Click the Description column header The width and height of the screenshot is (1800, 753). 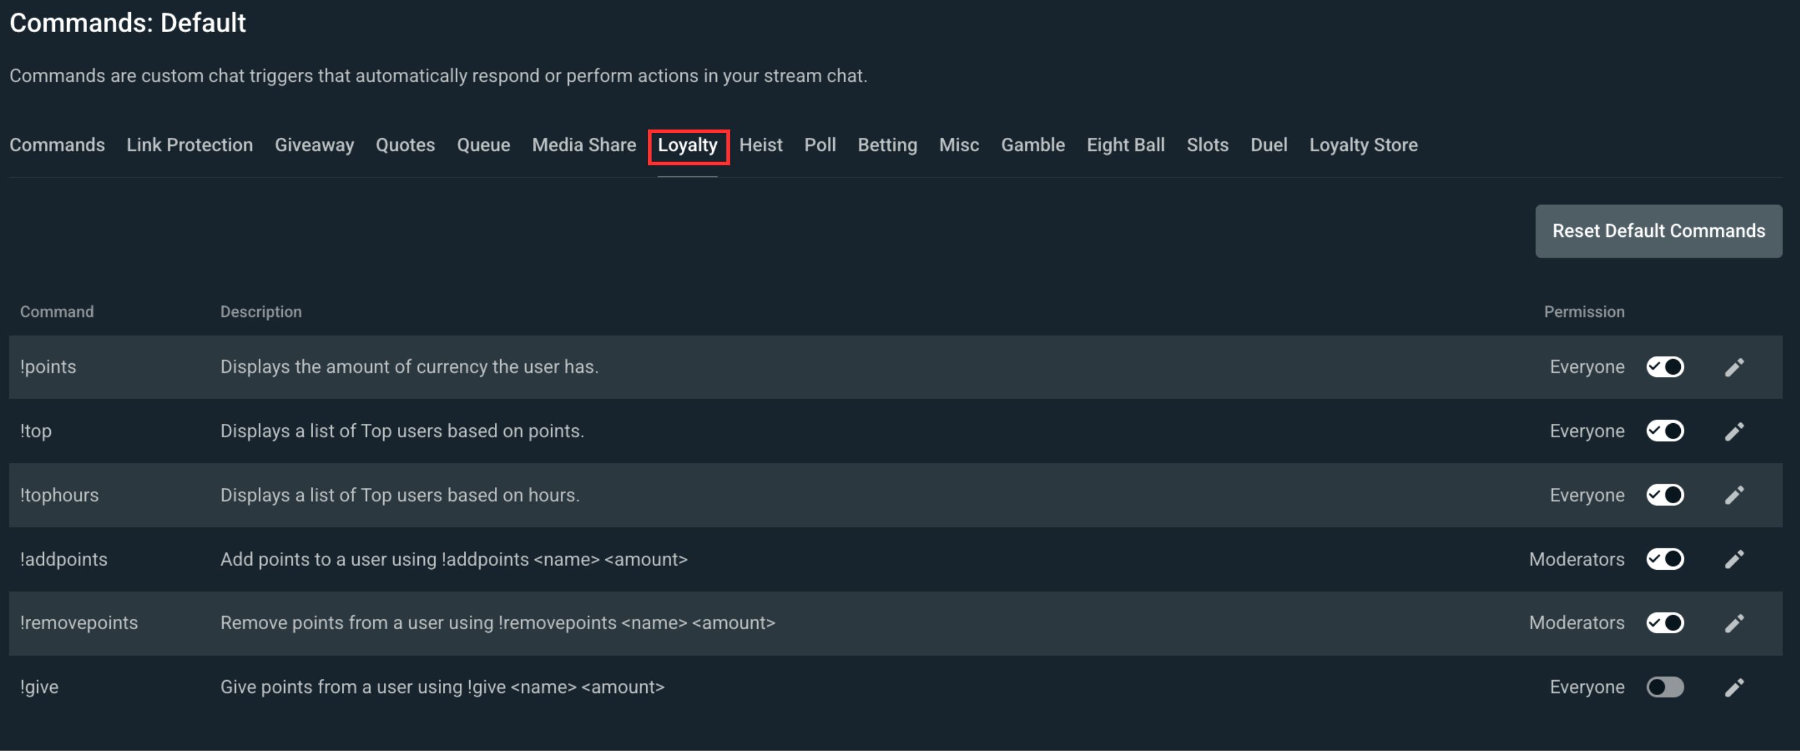pos(261,312)
